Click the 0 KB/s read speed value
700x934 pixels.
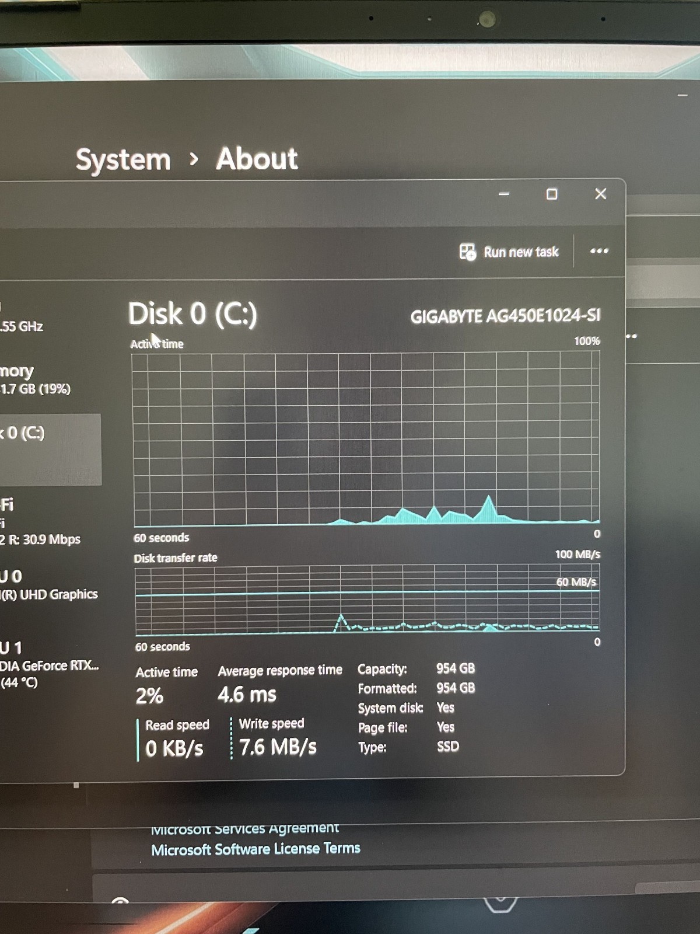174,748
